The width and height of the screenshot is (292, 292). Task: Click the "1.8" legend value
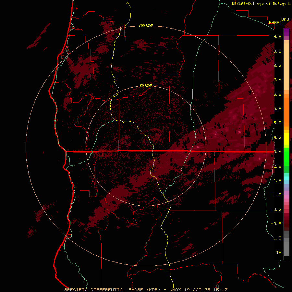click(277, 181)
